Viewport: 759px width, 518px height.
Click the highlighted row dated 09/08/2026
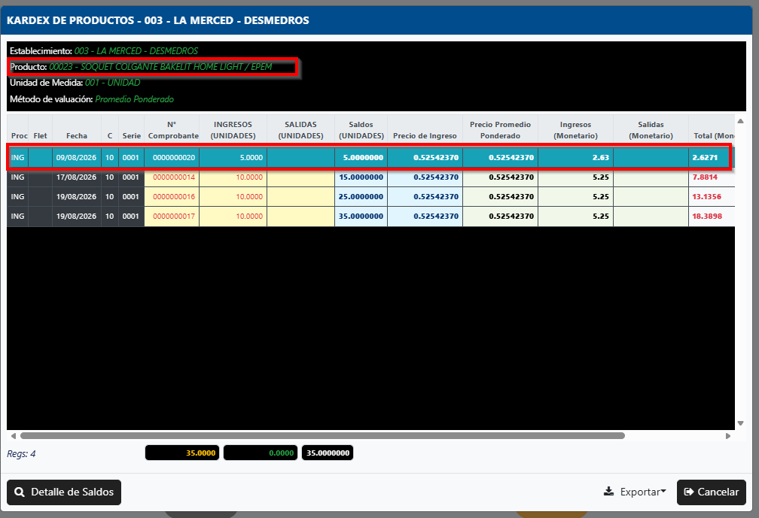[x=370, y=158]
